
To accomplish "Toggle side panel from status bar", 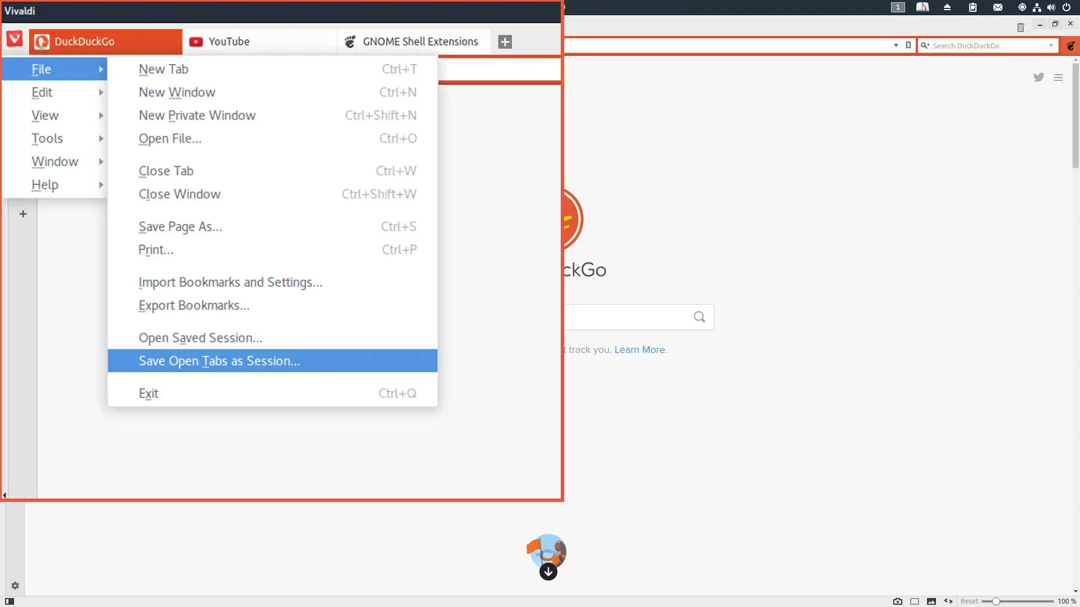I will pyautogui.click(x=10, y=601).
